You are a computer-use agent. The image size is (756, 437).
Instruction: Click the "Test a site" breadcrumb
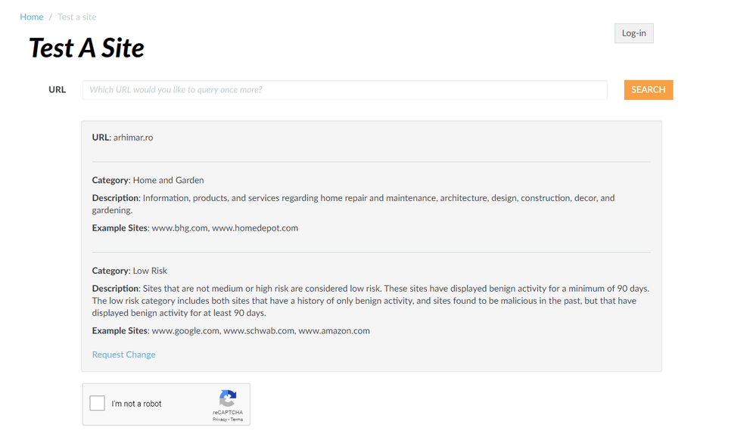pyautogui.click(x=77, y=17)
